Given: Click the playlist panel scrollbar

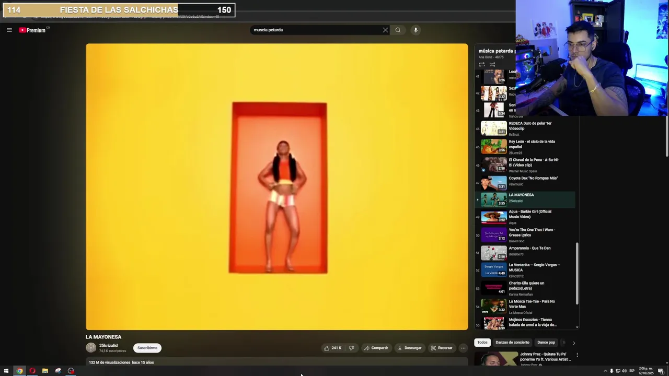Looking at the screenshot, I should coord(577,273).
